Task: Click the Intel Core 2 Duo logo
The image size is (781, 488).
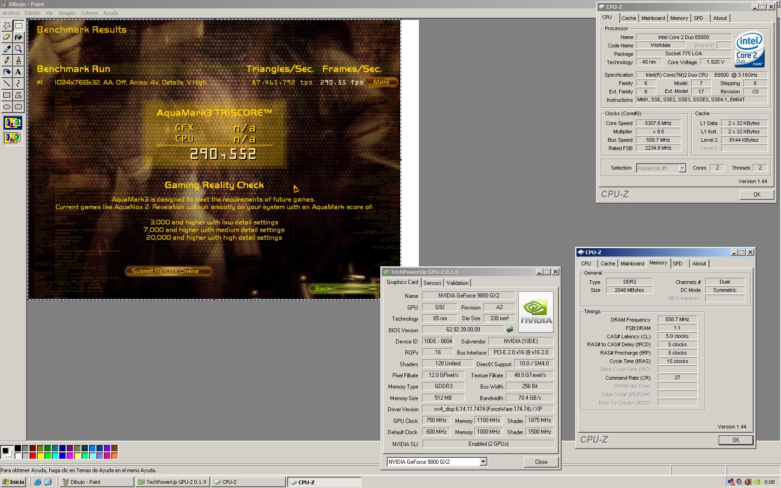Action: (749, 49)
